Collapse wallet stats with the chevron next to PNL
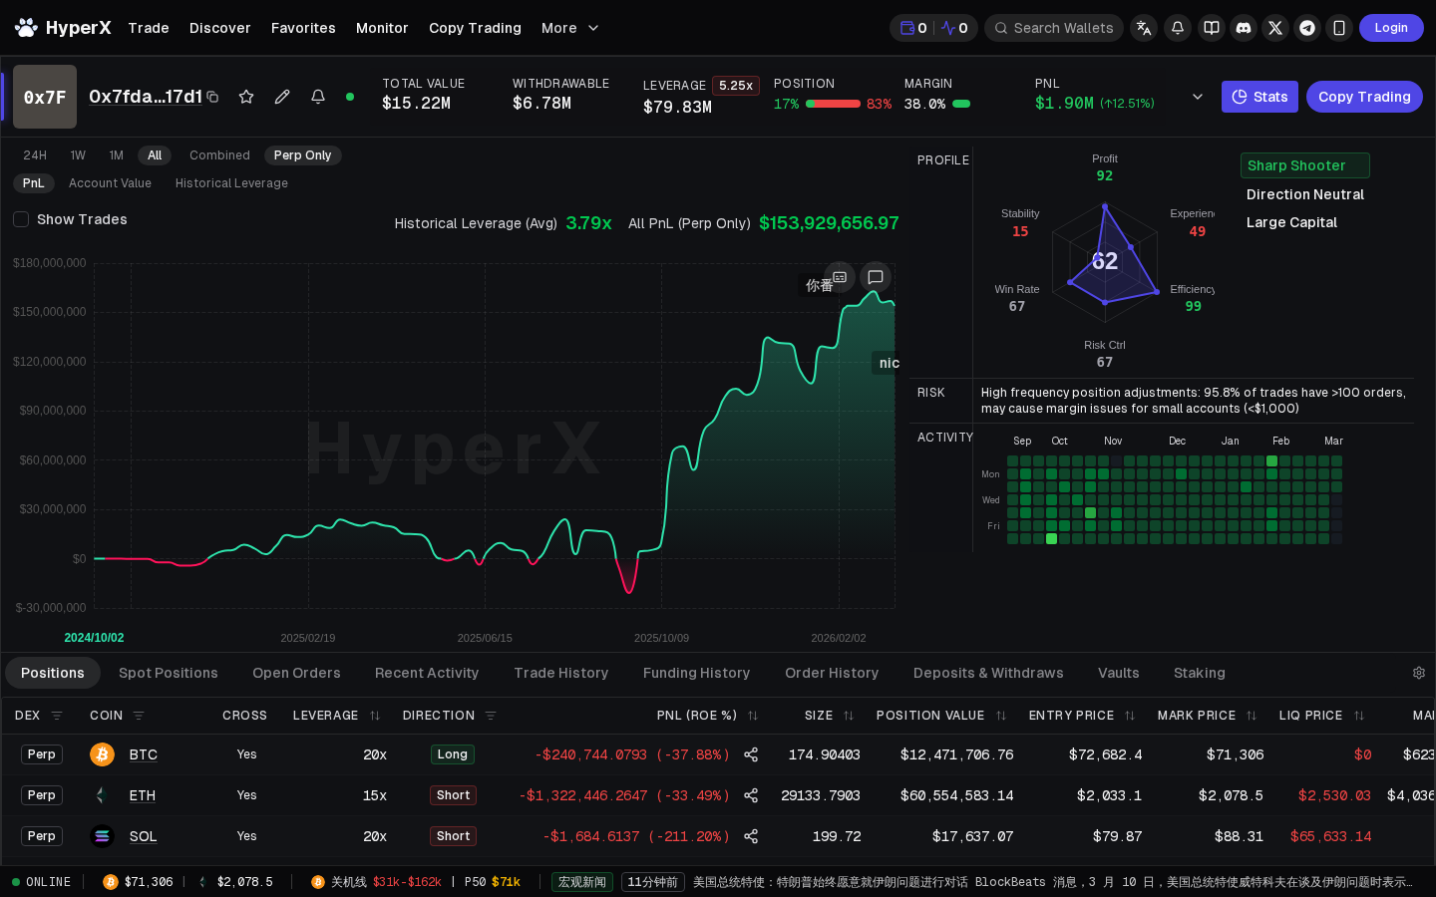 1197,97
